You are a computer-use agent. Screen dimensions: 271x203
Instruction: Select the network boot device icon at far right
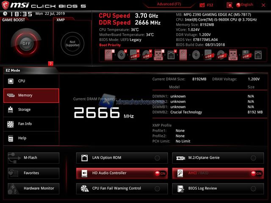[x=258, y=55]
